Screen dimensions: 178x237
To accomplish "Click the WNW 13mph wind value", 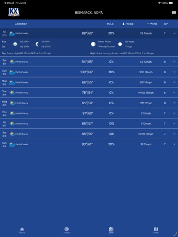I will coord(146,93).
